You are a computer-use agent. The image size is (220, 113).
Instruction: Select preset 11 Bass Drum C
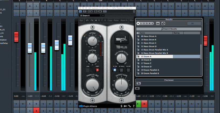coord(168,43)
